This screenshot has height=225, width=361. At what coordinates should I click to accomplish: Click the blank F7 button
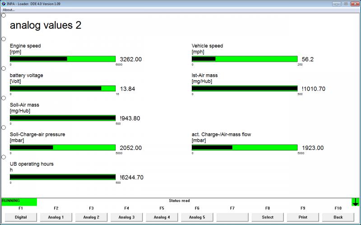pos(232,217)
